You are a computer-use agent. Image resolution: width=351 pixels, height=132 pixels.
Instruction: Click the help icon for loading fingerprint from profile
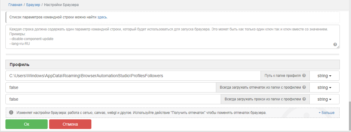(304, 87)
